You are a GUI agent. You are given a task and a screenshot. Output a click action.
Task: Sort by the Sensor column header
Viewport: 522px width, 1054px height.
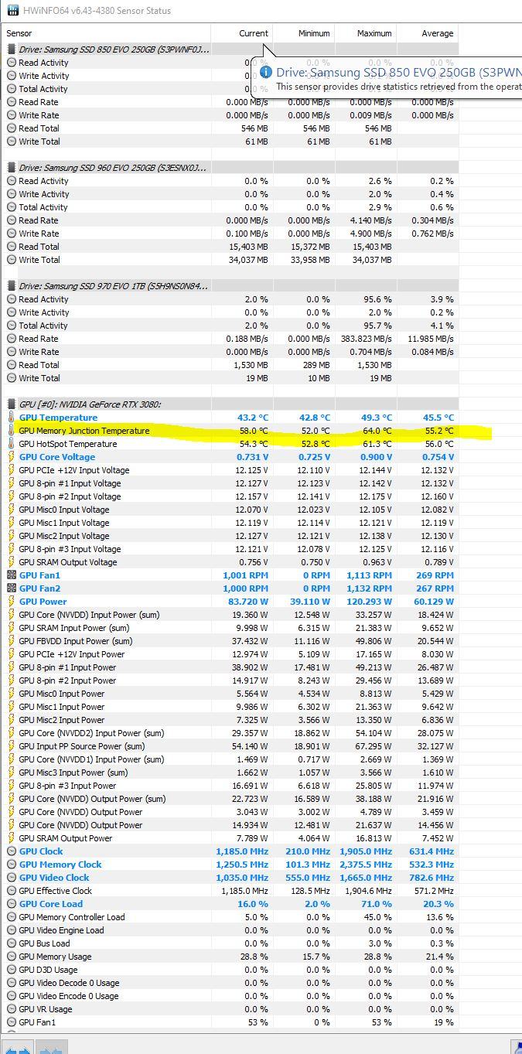tap(106, 33)
